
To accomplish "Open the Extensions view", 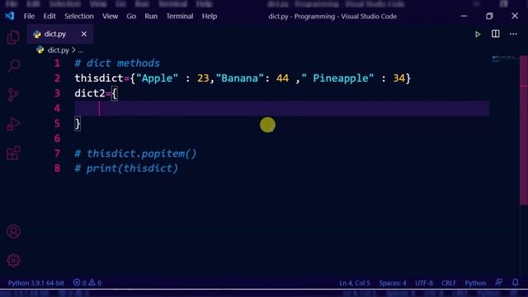I will pos(13,153).
